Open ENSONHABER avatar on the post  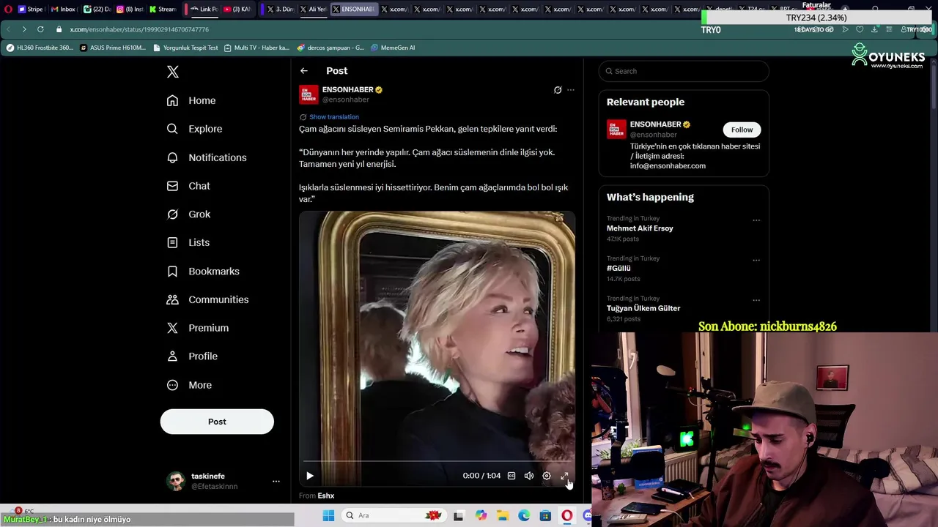309,94
